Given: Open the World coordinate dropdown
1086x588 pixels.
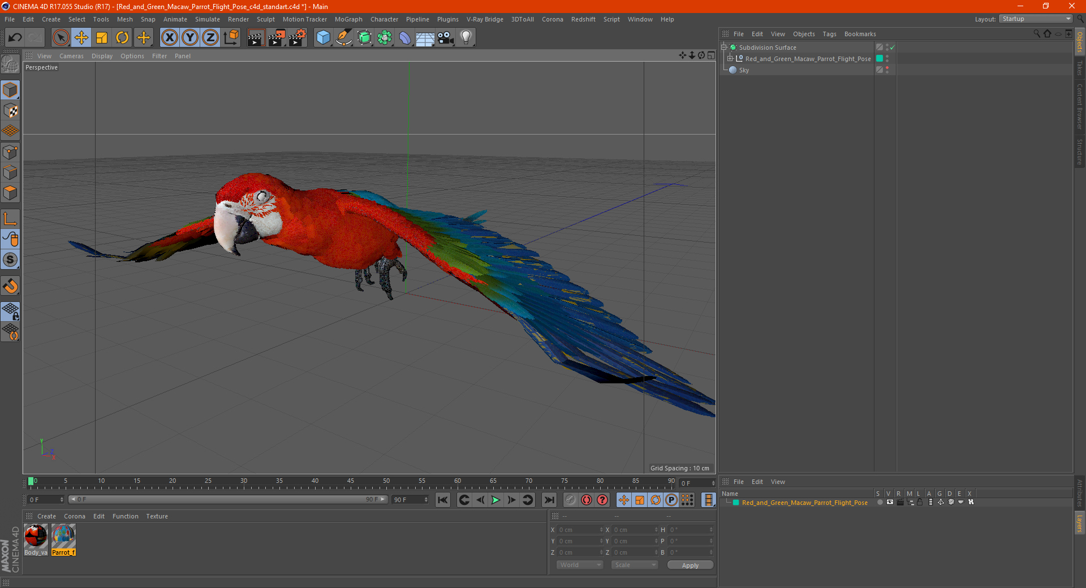Looking at the screenshot, I should point(580,565).
